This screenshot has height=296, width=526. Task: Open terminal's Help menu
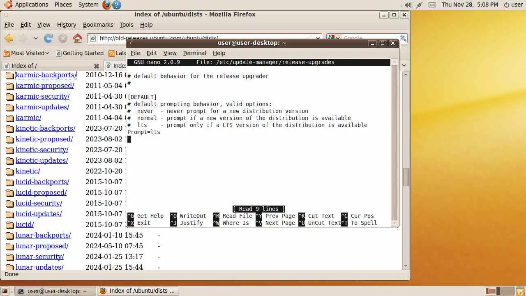pos(219,53)
